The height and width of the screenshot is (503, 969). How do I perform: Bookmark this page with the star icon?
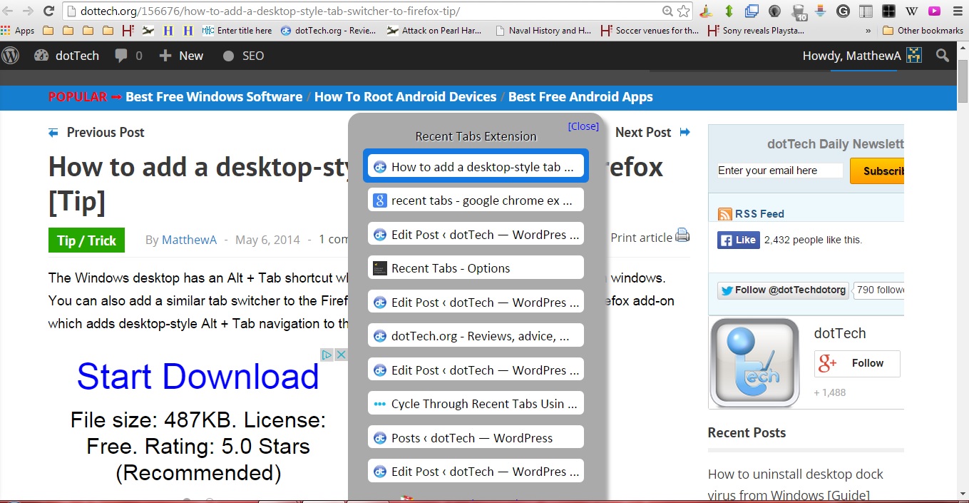point(683,11)
